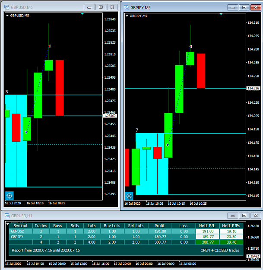Close the GBPUSD,H1 chart window

click(256, 216)
